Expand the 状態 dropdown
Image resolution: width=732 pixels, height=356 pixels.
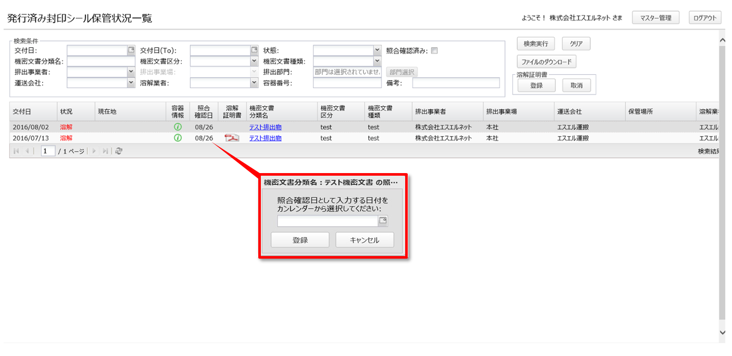(377, 50)
